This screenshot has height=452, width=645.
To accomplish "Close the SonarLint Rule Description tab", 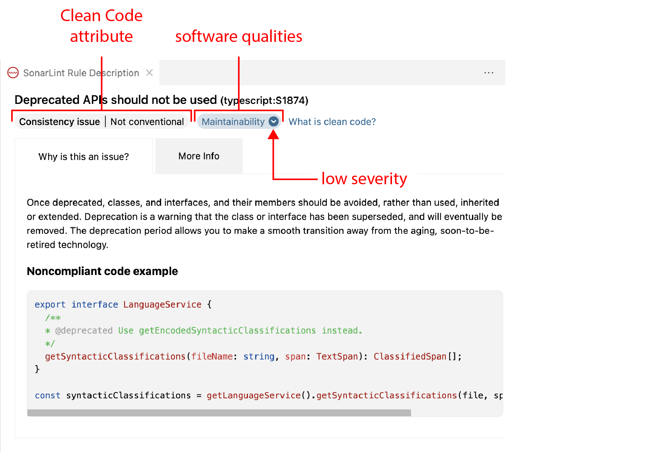I will [149, 73].
